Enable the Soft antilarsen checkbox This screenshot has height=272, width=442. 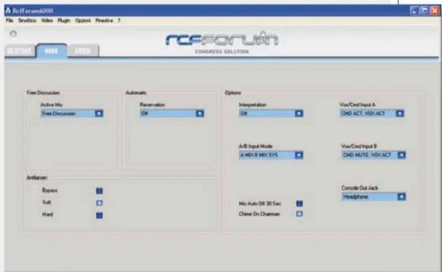99,203
